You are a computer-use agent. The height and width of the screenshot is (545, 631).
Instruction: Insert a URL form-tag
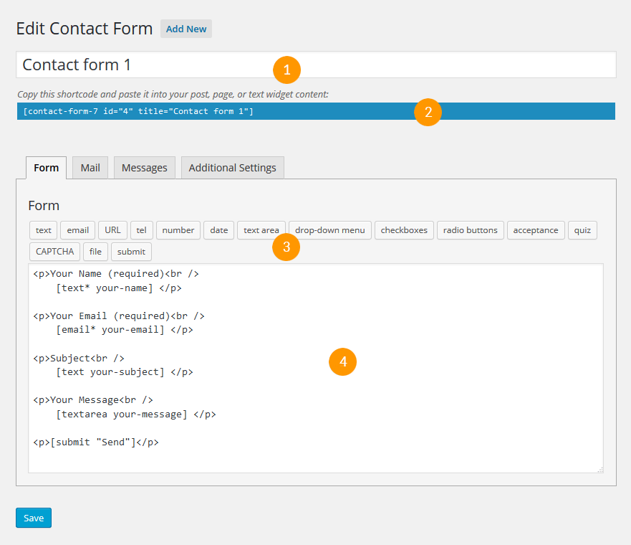112,230
